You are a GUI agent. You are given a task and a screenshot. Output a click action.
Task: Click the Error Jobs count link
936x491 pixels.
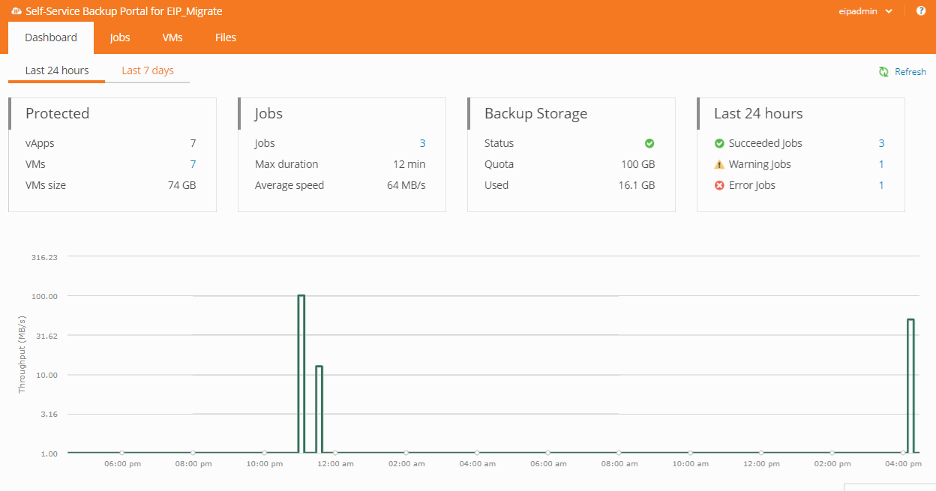tap(881, 185)
